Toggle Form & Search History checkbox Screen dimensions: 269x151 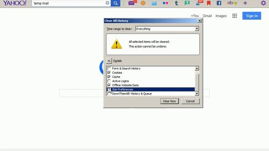(x=109, y=68)
